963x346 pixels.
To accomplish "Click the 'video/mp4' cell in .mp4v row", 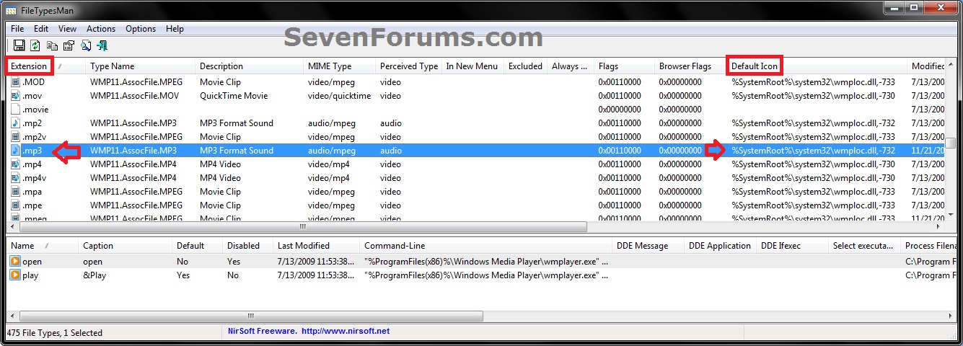I will tap(328, 178).
